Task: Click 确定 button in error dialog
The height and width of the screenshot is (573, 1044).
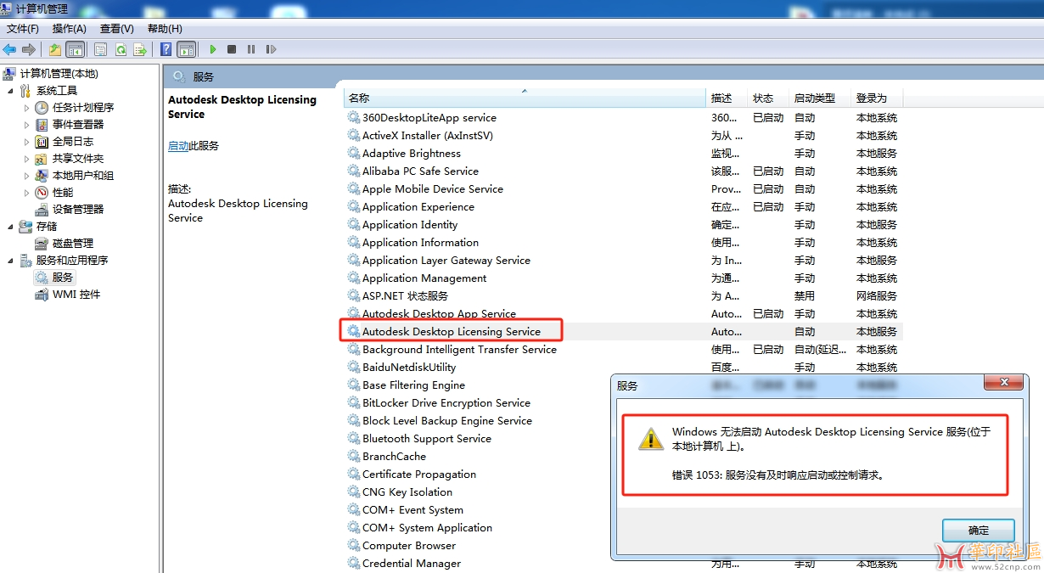Action: click(979, 531)
